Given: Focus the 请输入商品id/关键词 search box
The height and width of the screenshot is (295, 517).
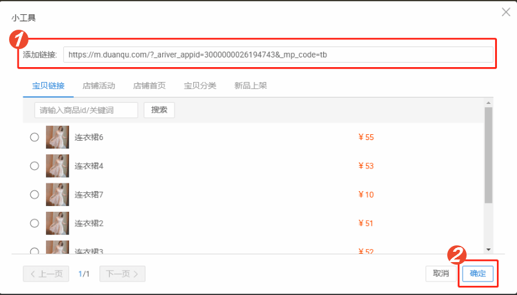Looking at the screenshot, I should pos(86,110).
